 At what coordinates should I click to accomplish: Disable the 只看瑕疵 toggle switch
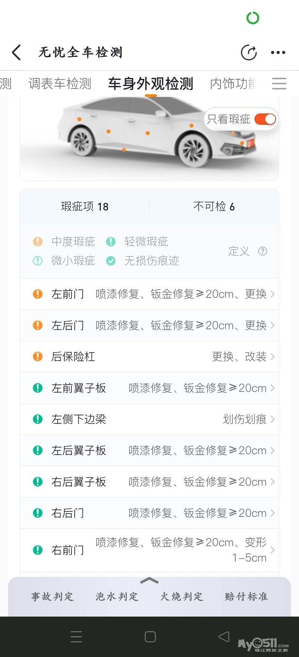point(265,119)
